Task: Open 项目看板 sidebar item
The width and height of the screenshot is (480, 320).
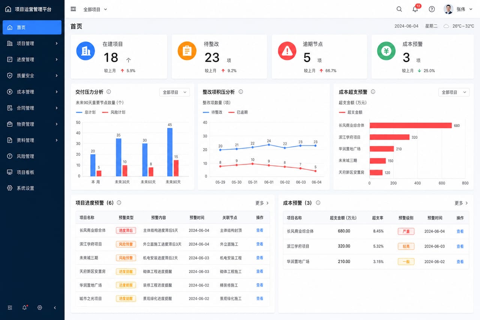Action: tap(32, 172)
